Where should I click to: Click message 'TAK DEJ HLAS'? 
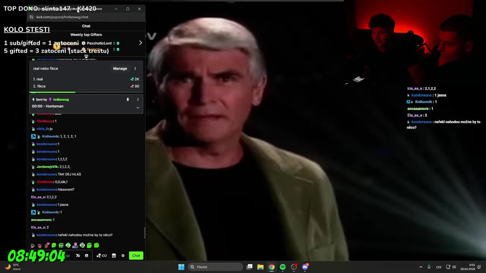click(69, 174)
